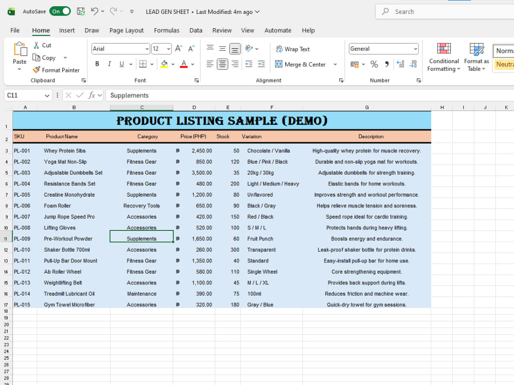The image size is (514, 385).
Task: Toggle Underline formatting
Action: 122,64
